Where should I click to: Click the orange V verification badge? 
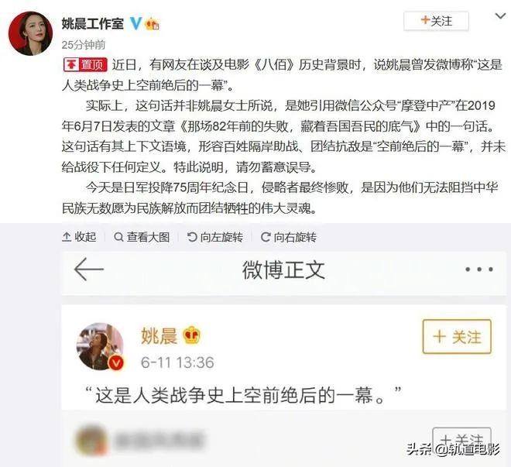117,363
